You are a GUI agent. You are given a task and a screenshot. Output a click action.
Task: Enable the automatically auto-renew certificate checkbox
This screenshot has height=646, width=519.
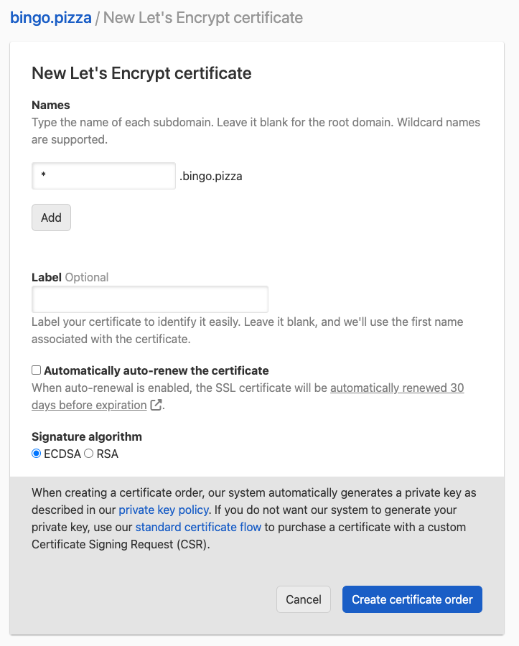[35, 370]
